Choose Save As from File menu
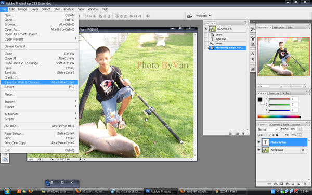Screen dimensions: 312x195 40,73
